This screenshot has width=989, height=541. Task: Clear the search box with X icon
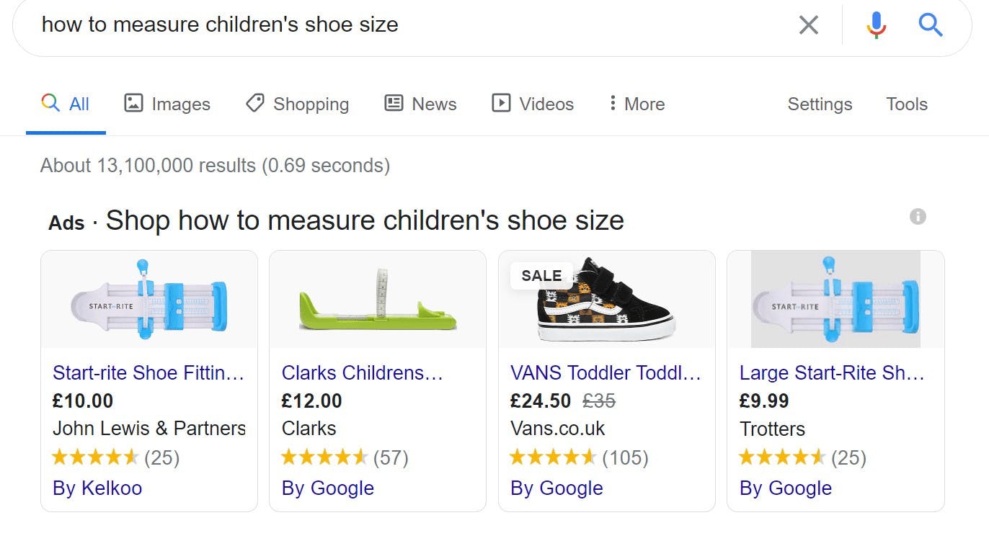[x=809, y=25]
